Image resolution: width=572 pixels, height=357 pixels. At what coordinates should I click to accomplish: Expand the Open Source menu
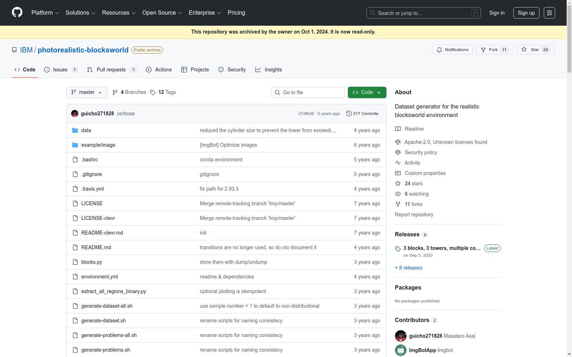click(162, 13)
